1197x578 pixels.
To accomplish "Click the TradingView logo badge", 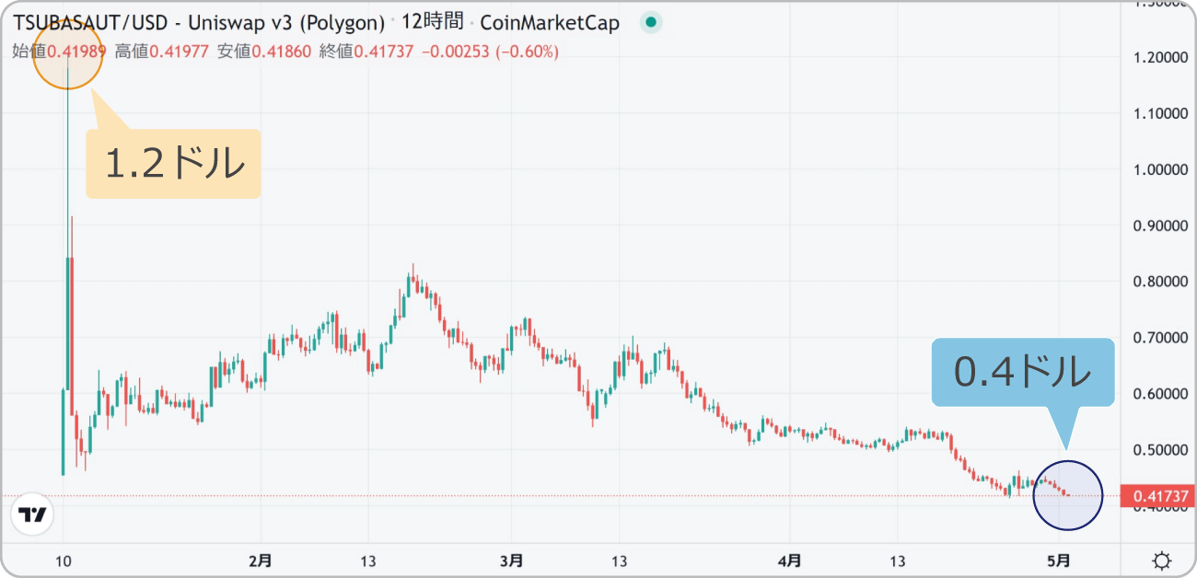I will tap(32, 516).
